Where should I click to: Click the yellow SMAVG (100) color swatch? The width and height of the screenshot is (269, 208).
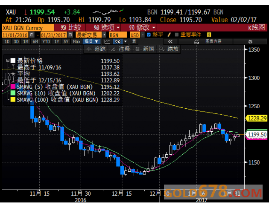(x=13, y=99)
